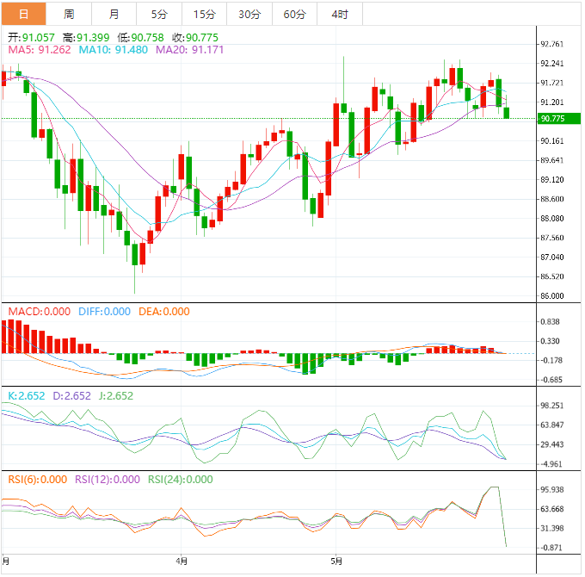
Task: Click the K:2.652 label in KDJ panel
Action: click(24, 396)
